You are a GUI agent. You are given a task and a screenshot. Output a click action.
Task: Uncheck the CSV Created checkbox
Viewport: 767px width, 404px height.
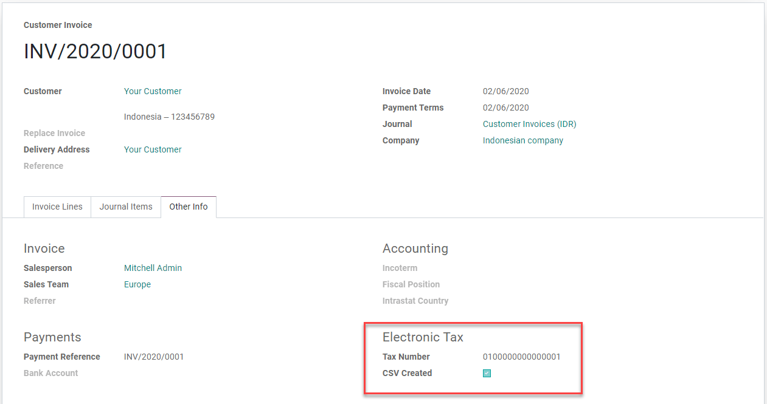pyautogui.click(x=486, y=373)
